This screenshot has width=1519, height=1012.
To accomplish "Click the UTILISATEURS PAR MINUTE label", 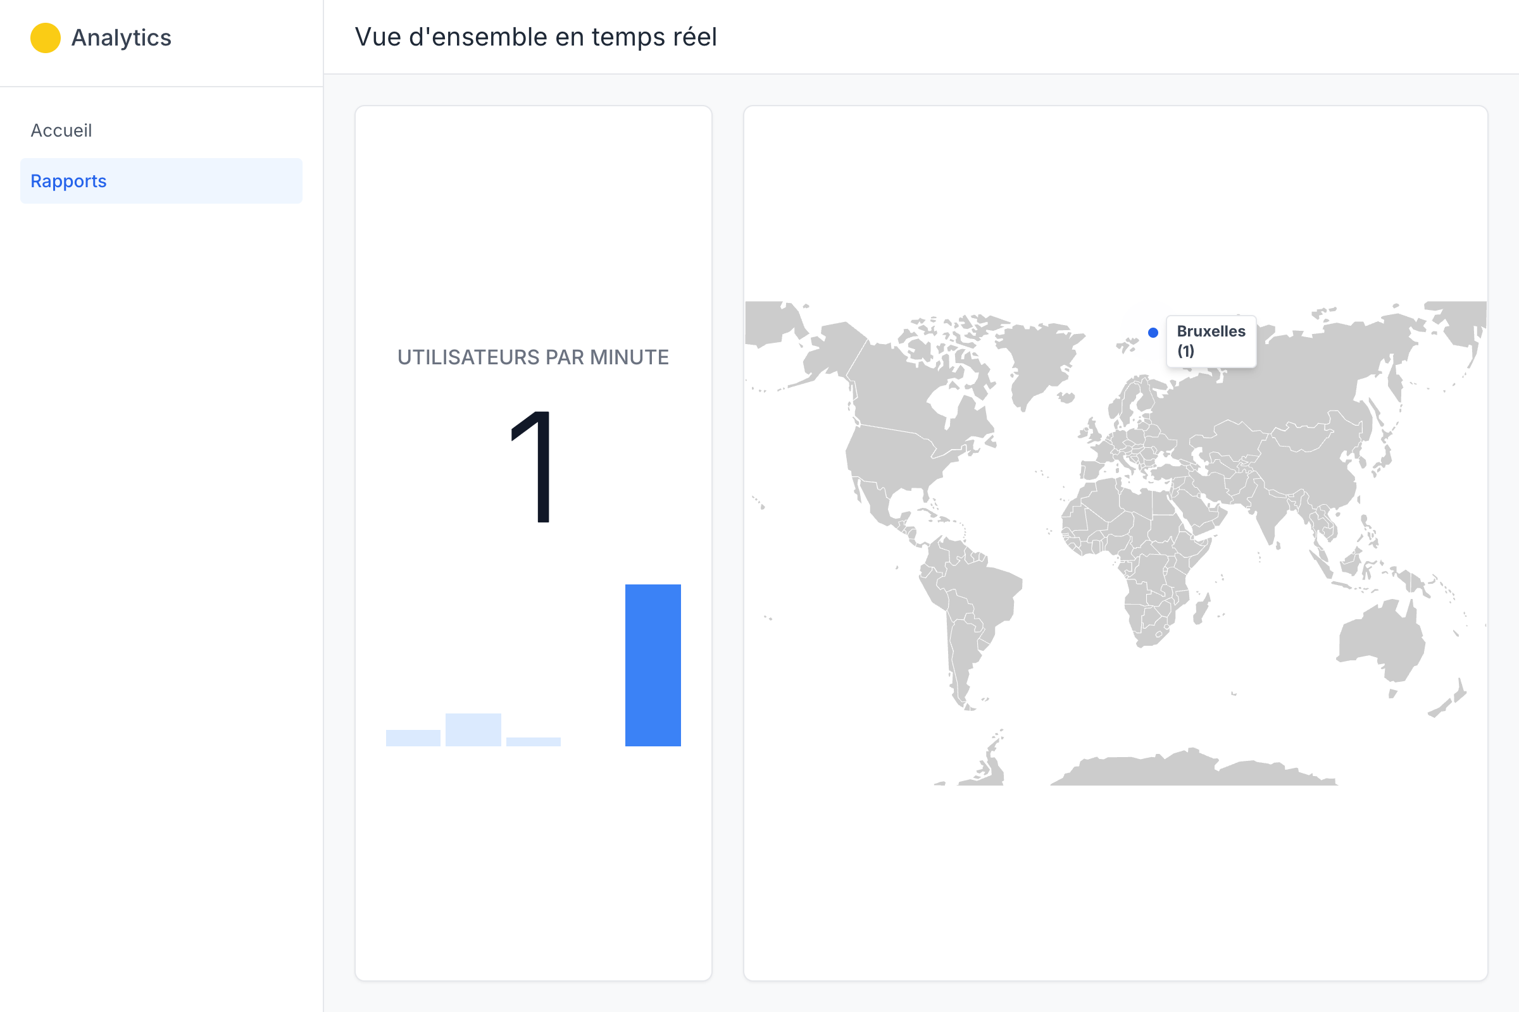I will point(534,357).
